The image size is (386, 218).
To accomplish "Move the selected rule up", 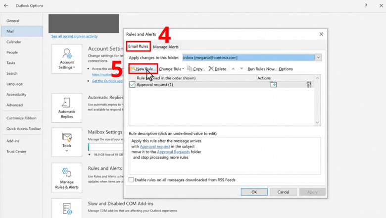I will 233,69.
